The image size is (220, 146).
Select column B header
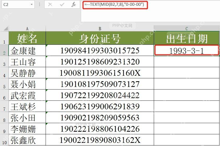(100, 29)
